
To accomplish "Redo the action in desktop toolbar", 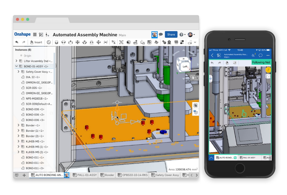I will [24, 42].
